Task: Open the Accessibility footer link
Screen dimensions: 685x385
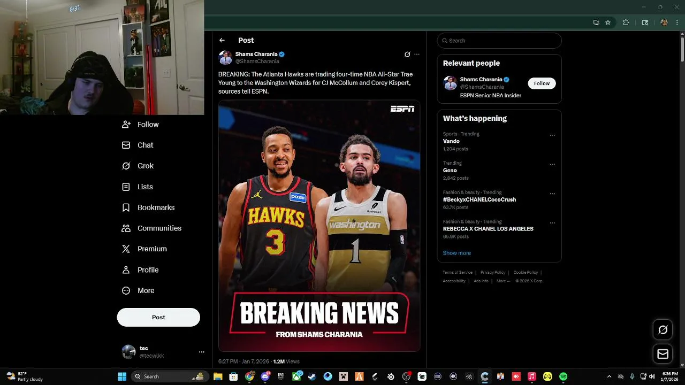Action: [x=454, y=281]
